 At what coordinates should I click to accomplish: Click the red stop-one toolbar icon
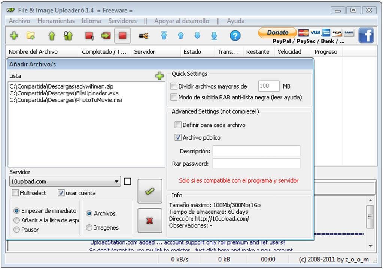[89, 36]
